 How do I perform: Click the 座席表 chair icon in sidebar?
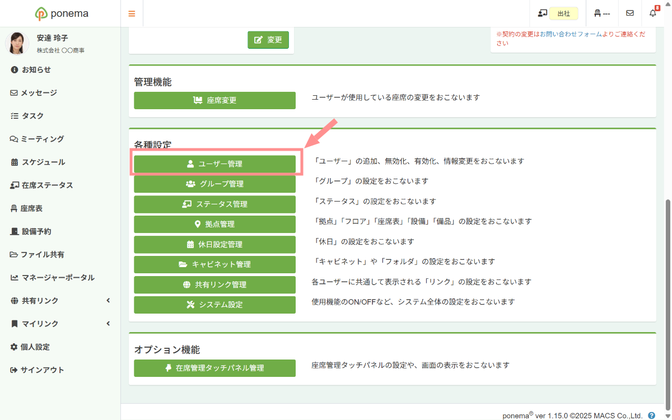pos(14,208)
